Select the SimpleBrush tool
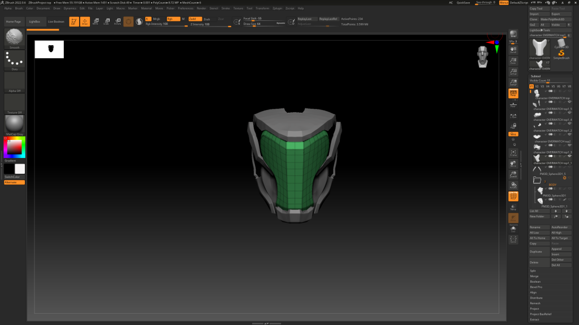This screenshot has width=579, height=325. (x=561, y=55)
